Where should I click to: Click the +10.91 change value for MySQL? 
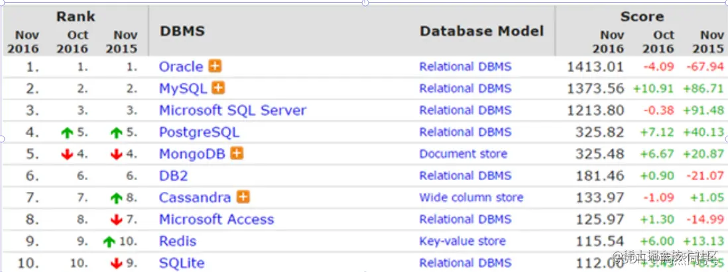pyautogui.click(x=653, y=89)
